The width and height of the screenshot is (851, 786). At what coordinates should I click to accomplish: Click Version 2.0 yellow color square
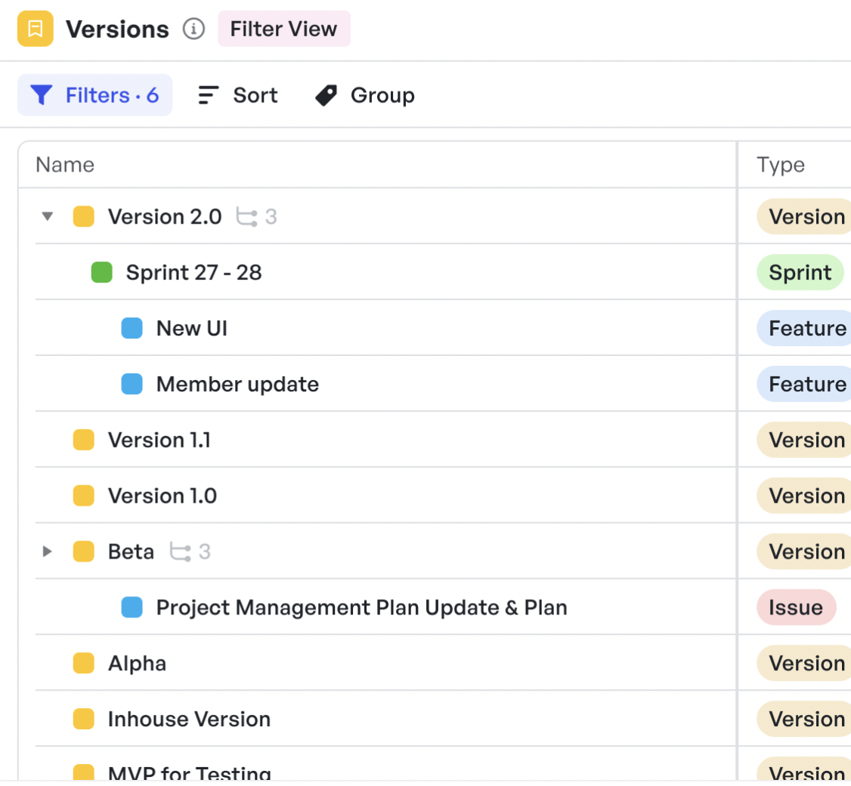(84, 216)
